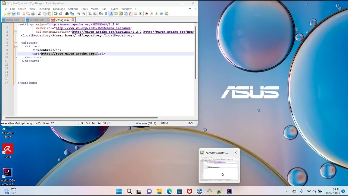Open the Search menu

[x=22, y=9]
